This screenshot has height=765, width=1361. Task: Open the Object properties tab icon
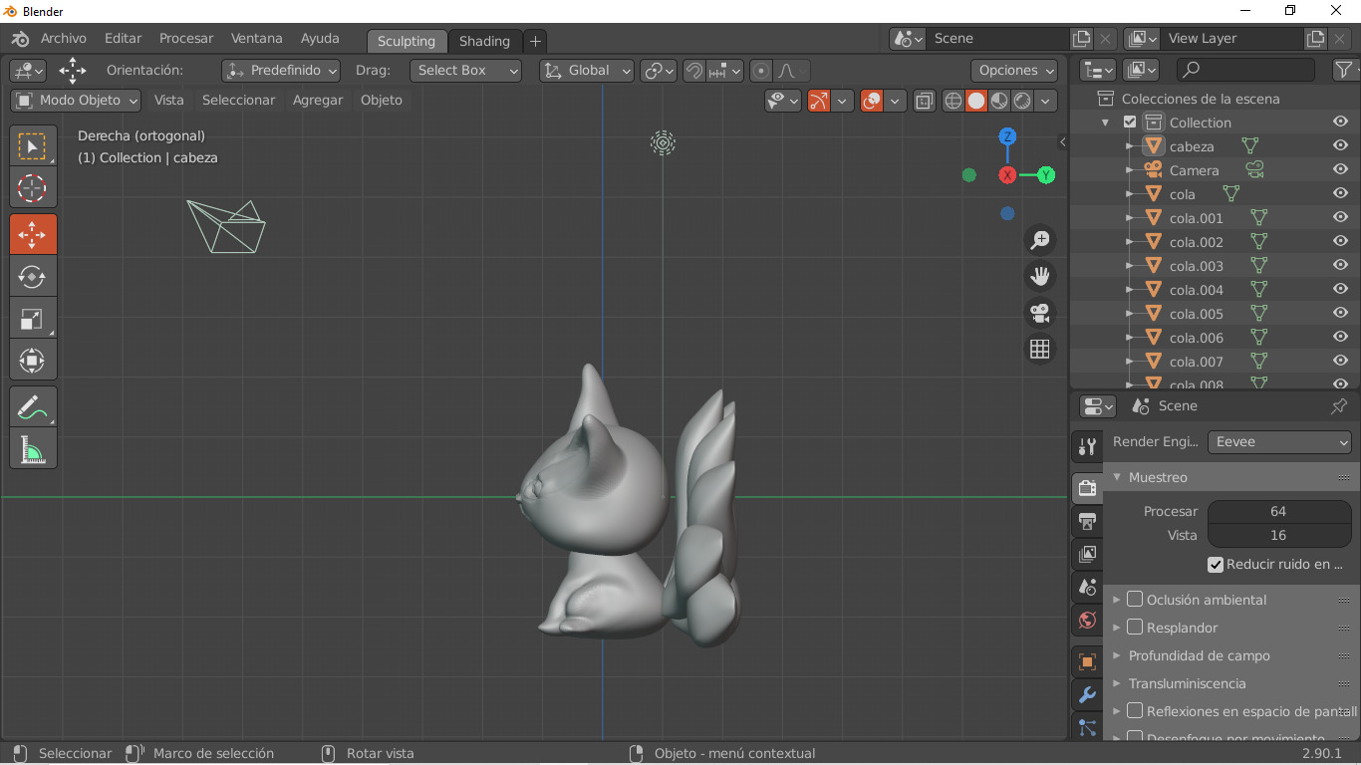[x=1087, y=661]
